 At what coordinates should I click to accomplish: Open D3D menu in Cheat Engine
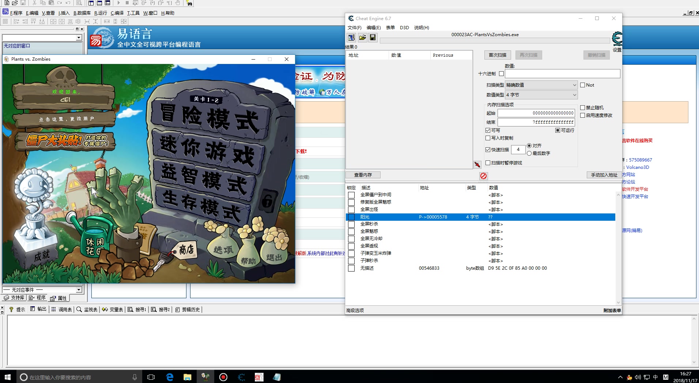(404, 28)
